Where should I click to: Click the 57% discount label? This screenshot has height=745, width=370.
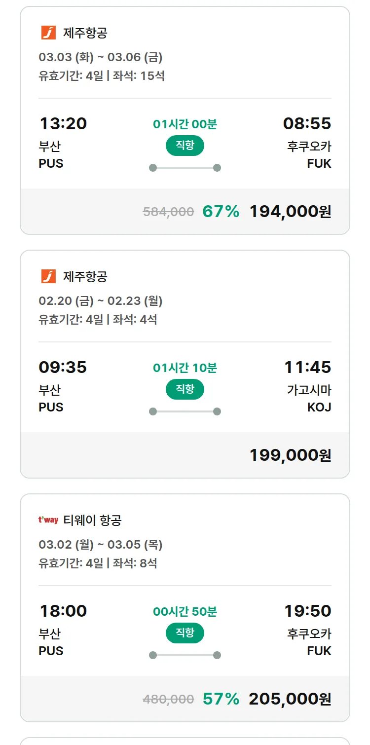pos(221,699)
